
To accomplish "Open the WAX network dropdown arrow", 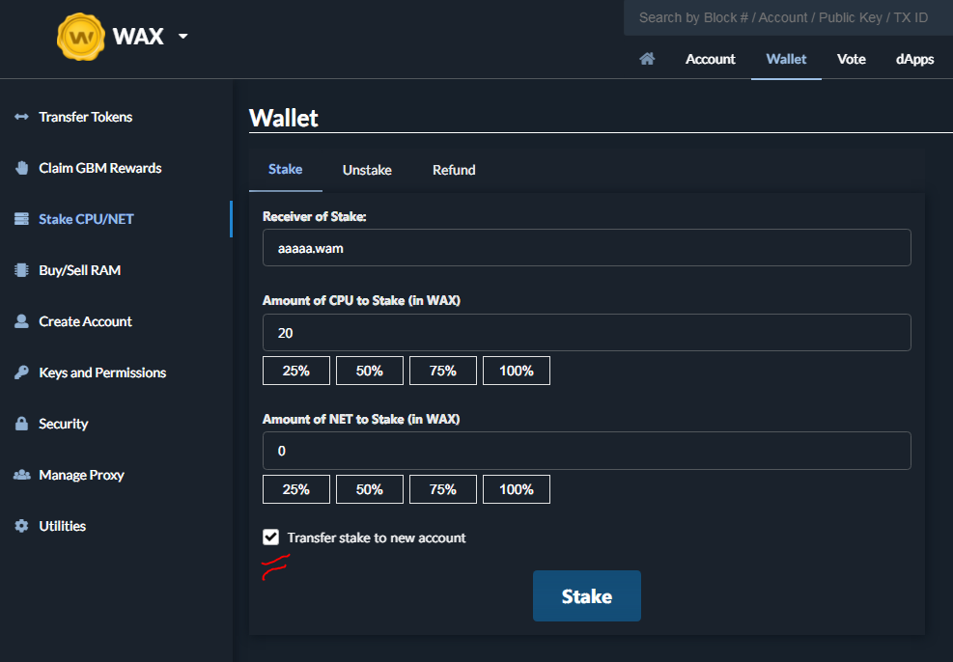I will tap(182, 37).
